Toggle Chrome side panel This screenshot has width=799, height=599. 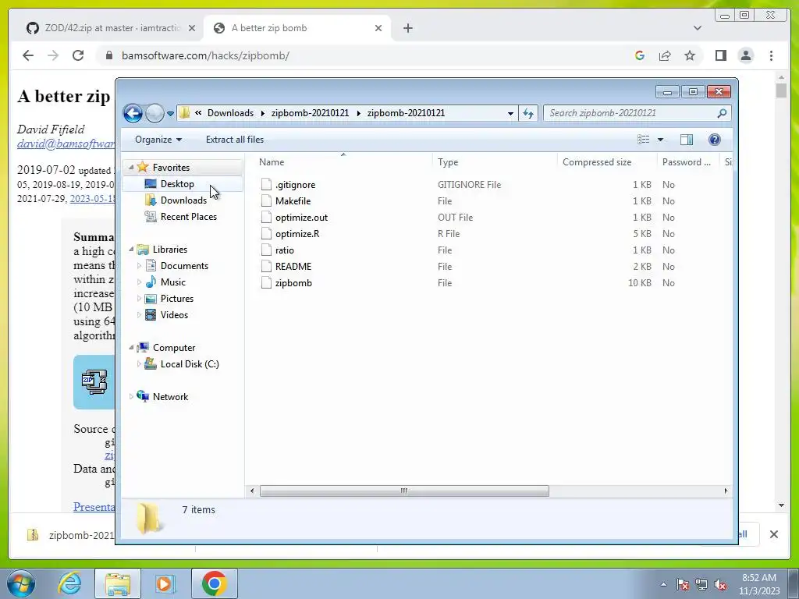(x=720, y=55)
